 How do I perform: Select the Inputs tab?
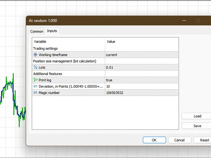click(x=52, y=31)
